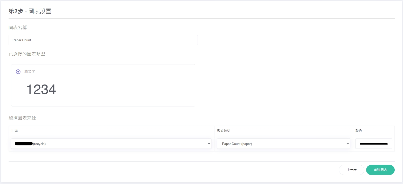The width and height of the screenshot is (403, 184).
Task: Click the 主題 column header
Action: (15, 131)
